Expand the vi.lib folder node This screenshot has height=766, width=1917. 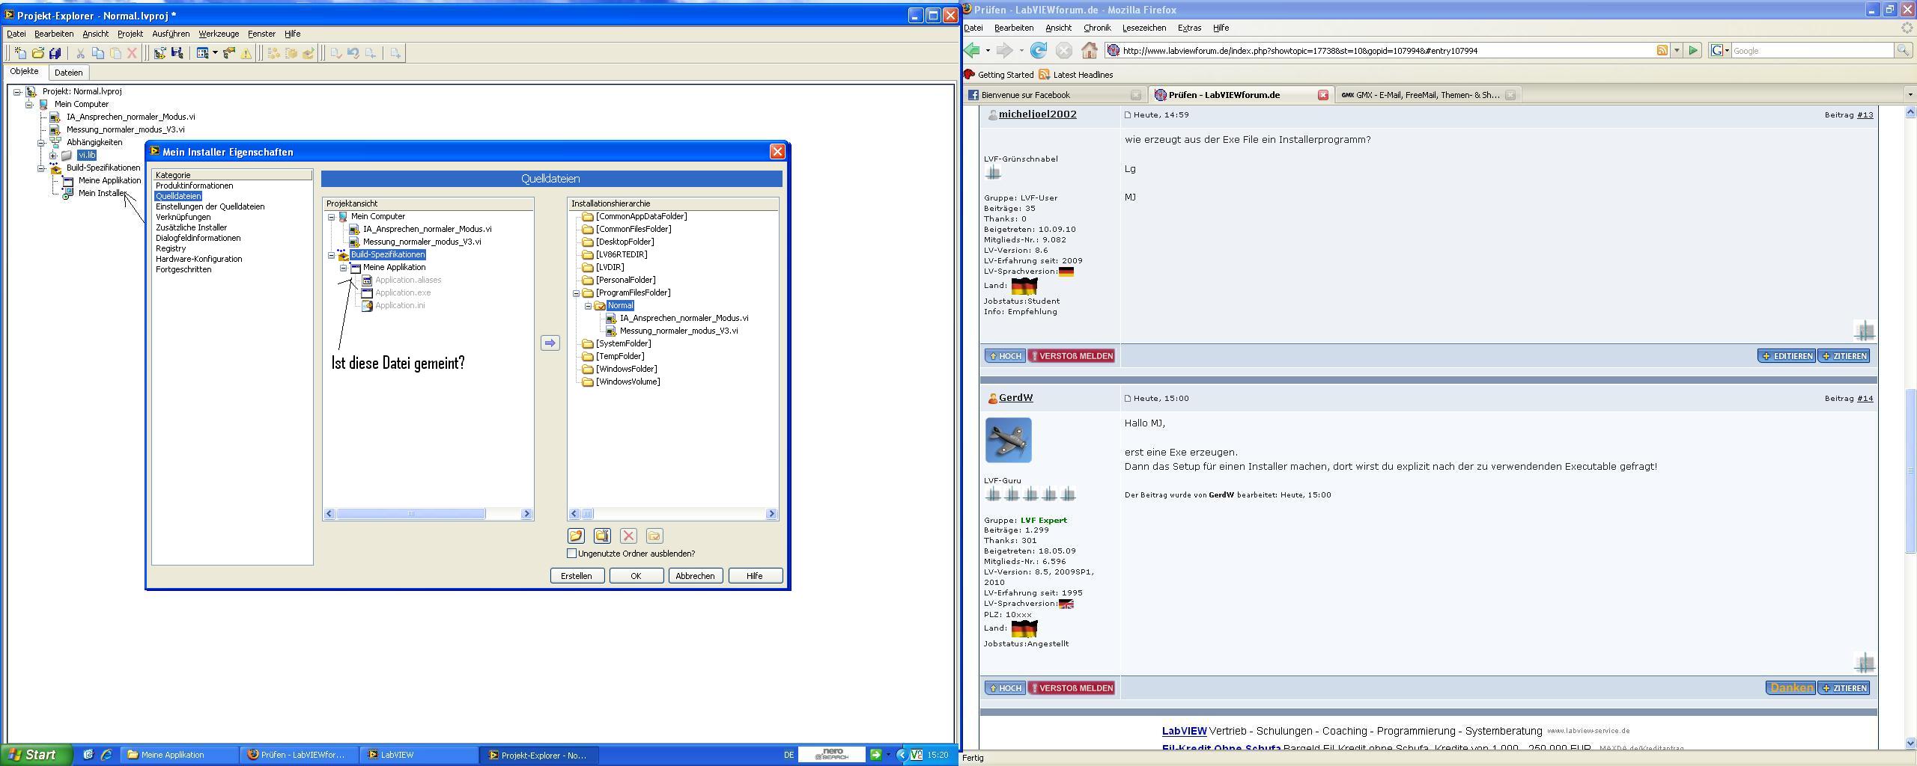tap(53, 156)
